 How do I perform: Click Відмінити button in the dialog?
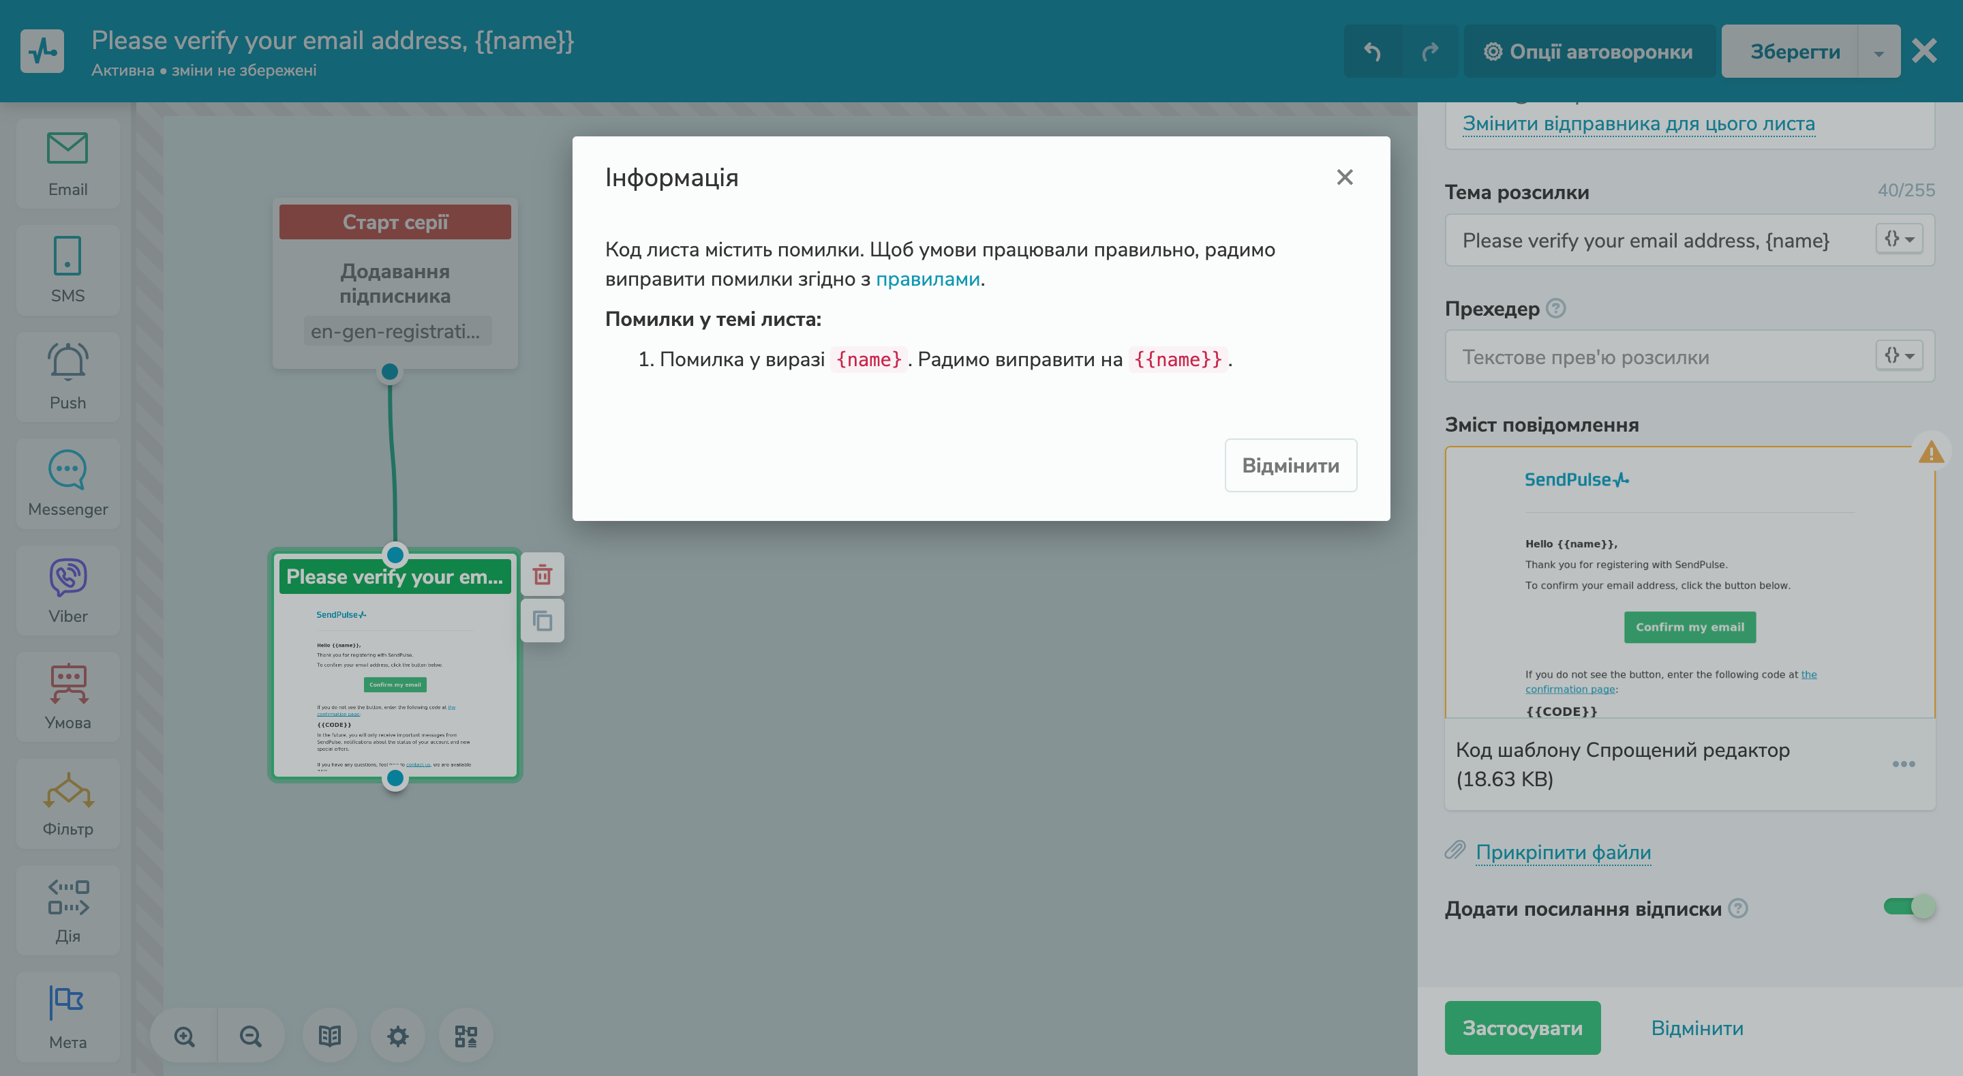point(1290,465)
